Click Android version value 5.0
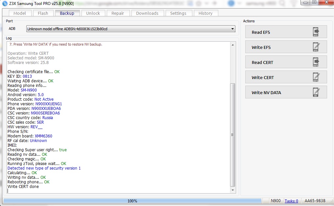 [x=41, y=95]
